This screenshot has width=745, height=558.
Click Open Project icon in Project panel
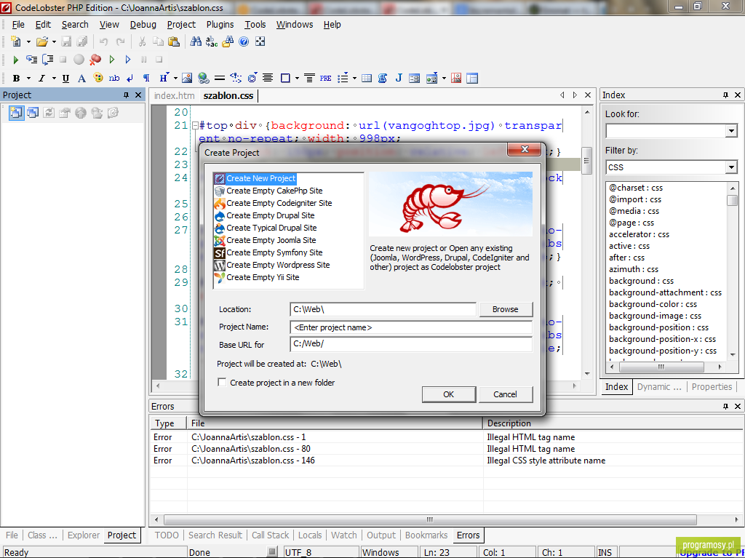pos(33,113)
